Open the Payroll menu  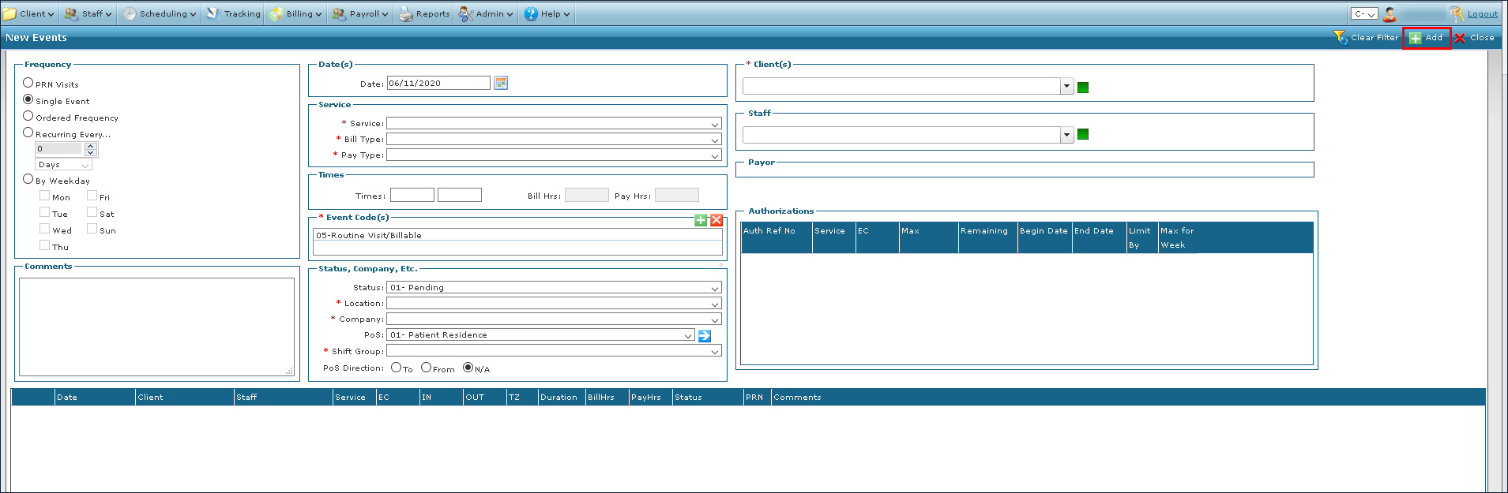tap(360, 13)
